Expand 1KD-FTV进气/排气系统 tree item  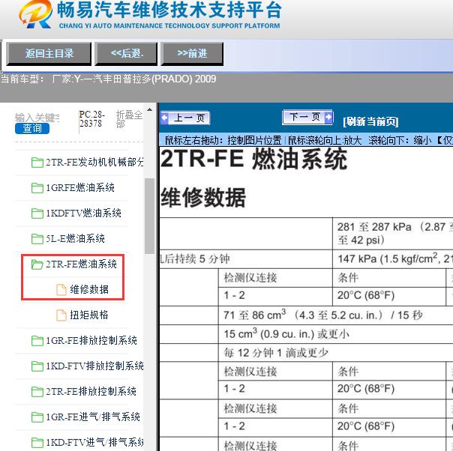click(x=94, y=442)
